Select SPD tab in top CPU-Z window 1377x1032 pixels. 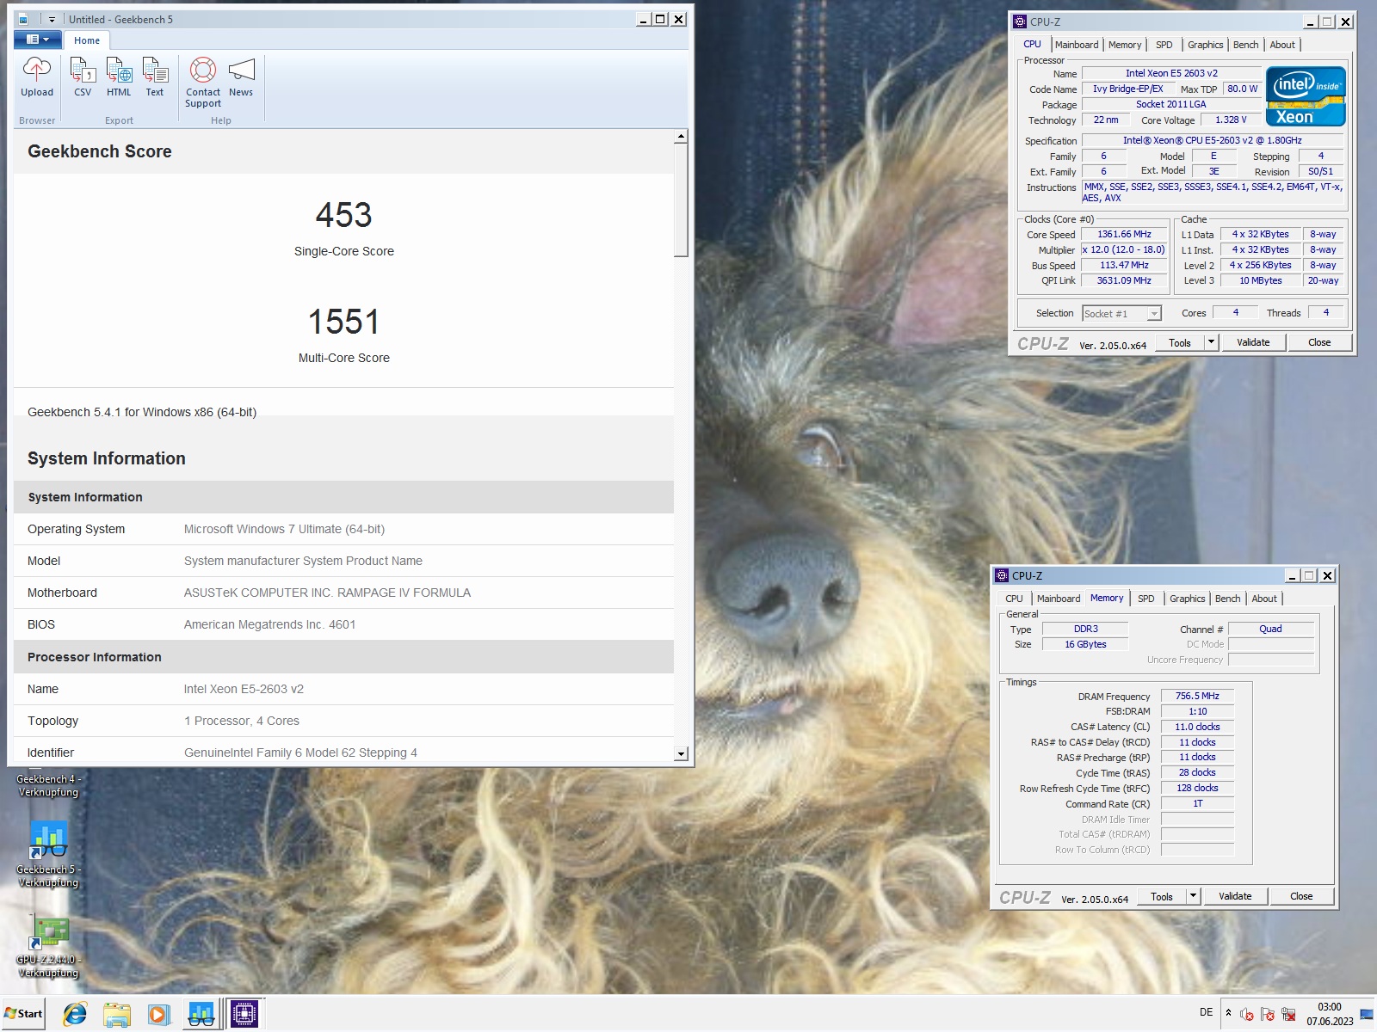coord(1164,45)
